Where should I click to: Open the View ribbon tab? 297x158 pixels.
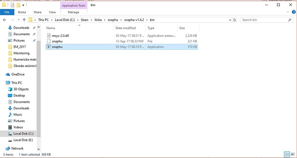(52, 12)
